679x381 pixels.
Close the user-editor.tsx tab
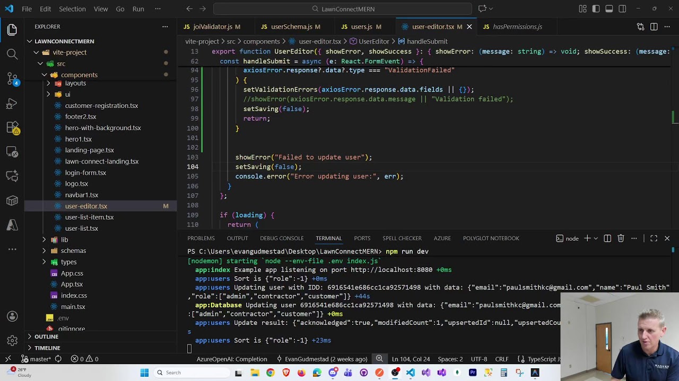[x=469, y=26]
